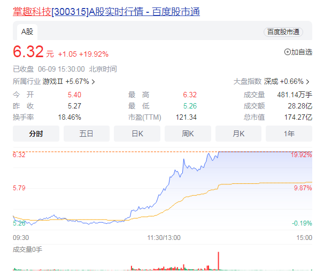Expand the 游戏II industry chevron
The width and height of the screenshot is (324, 272).
click(x=94, y=82)
